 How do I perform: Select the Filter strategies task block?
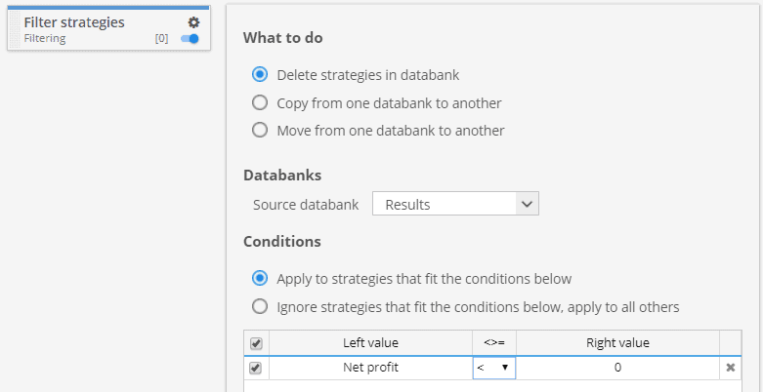click(109, 29)
